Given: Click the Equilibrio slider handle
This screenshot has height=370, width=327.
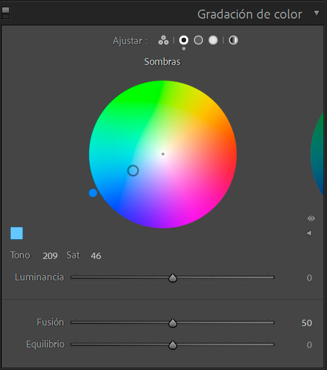Looking at the screenshot, I should click(173, 345).
